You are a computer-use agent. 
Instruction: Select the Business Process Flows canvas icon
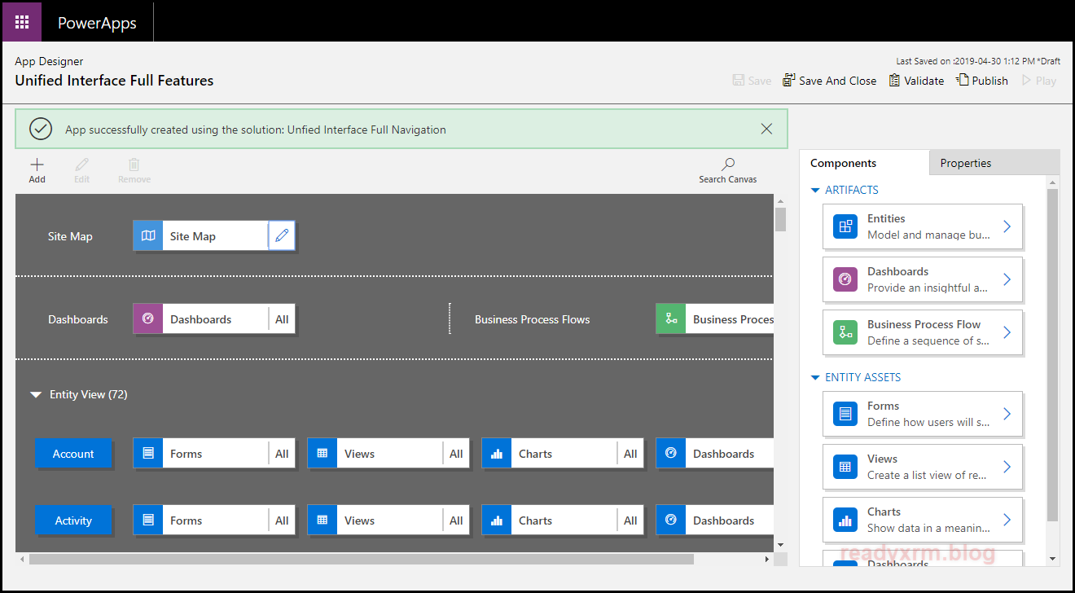pyautogui.click(x=671, y=319)
